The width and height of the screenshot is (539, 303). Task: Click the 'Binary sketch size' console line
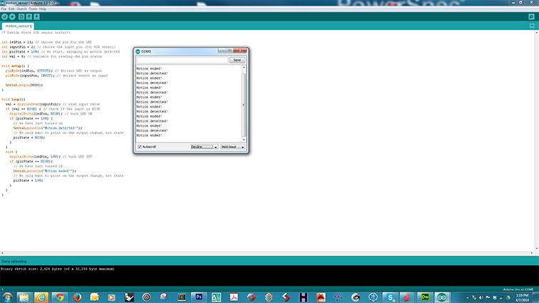[58, 269]
